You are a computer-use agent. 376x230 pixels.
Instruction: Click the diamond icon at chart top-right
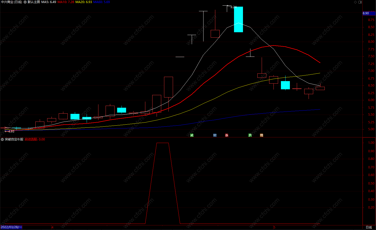355,2
